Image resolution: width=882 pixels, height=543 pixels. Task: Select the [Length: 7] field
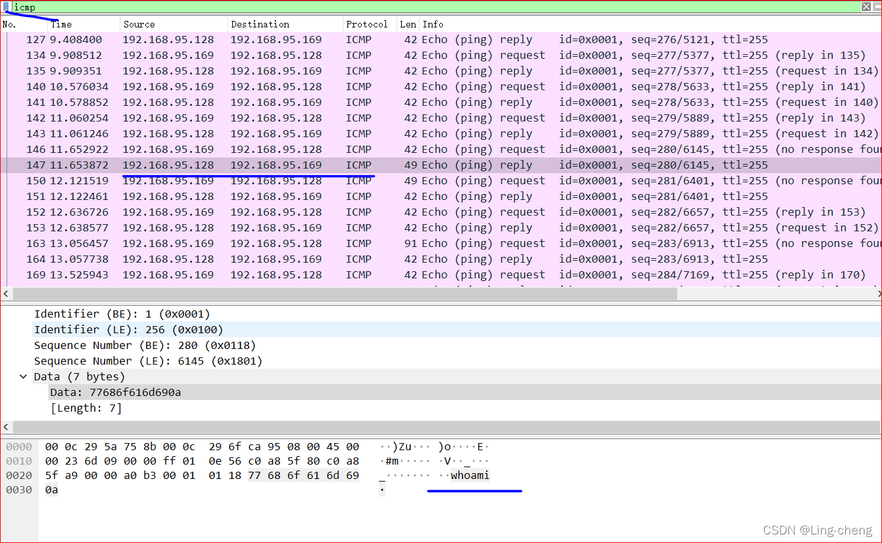tap(86, 408)
